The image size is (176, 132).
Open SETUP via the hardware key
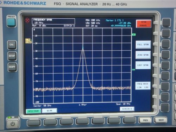[12, 56]
